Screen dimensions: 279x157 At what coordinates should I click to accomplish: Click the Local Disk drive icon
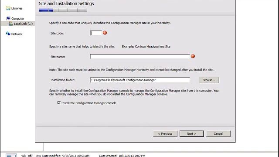tap(10, 24)
